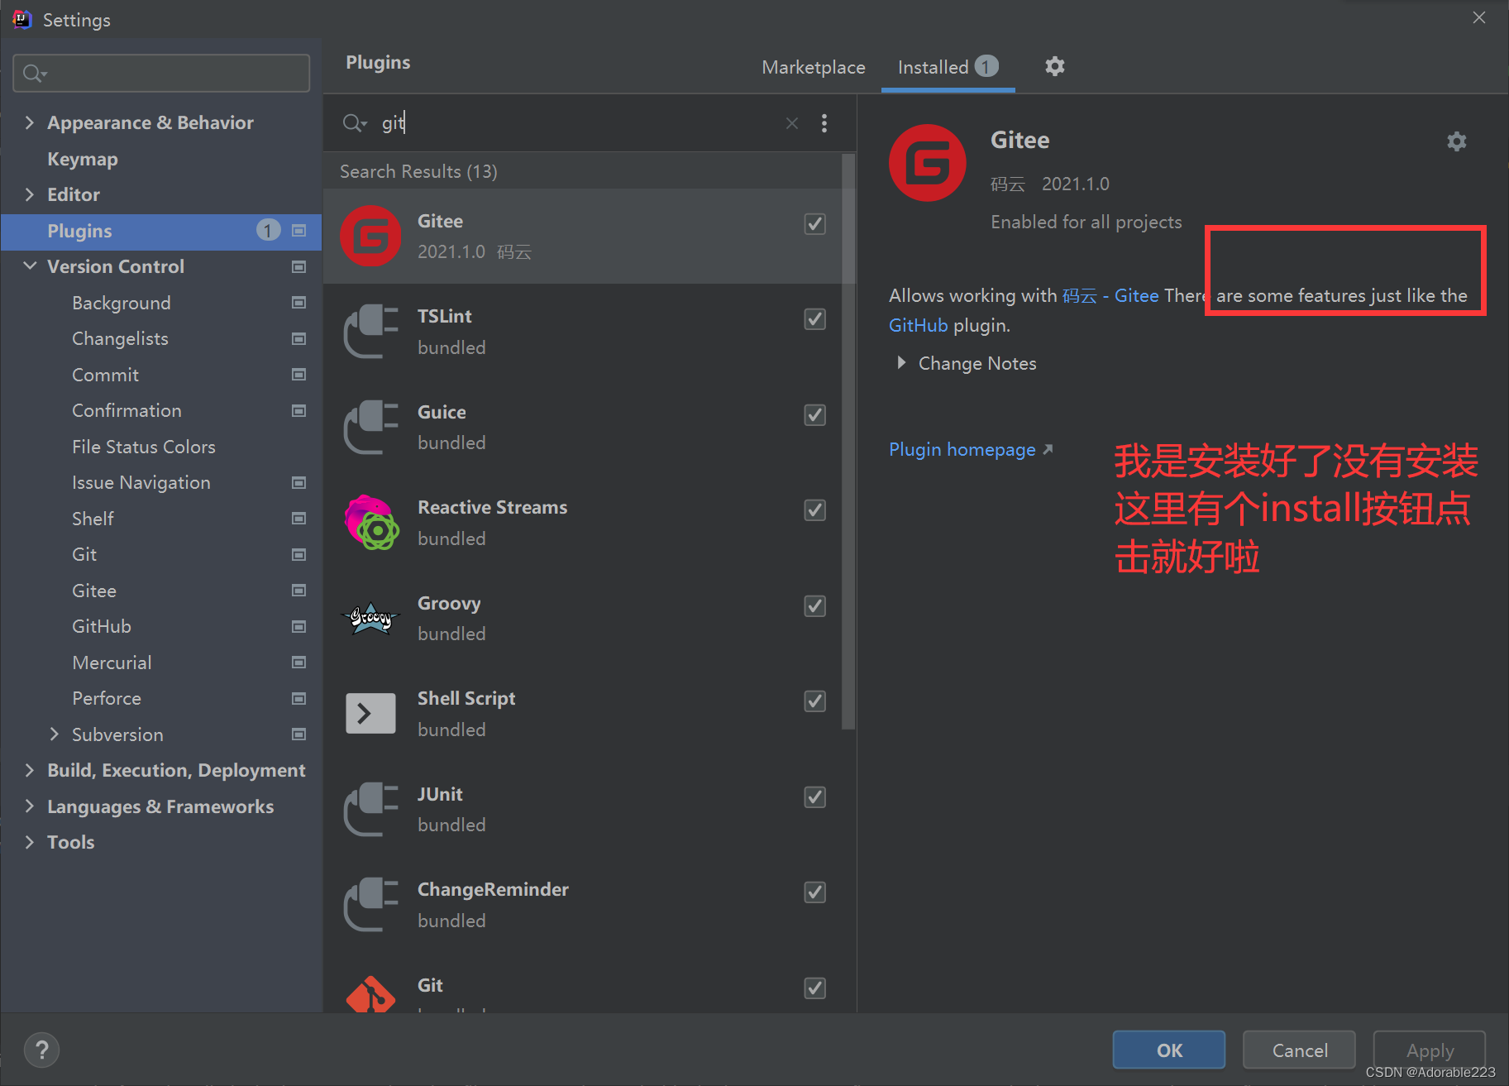Focus the settings search input field
Viewport: 1509px width, 1086px height.
click(161, 74)
